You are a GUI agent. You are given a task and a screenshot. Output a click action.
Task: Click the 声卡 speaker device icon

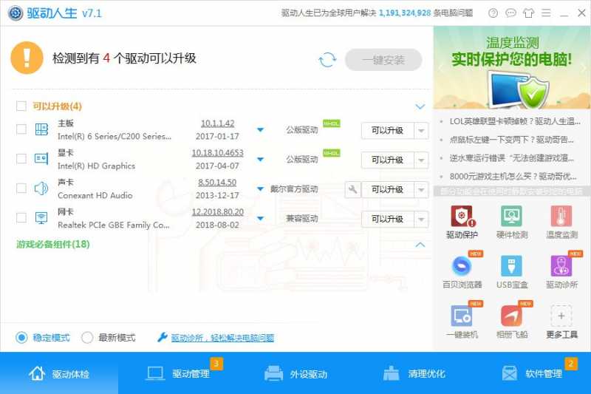tap(41, 188)
